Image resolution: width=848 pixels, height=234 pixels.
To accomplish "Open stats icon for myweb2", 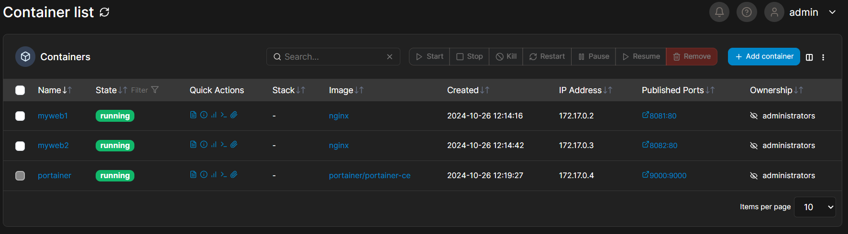I will (214, 144).
